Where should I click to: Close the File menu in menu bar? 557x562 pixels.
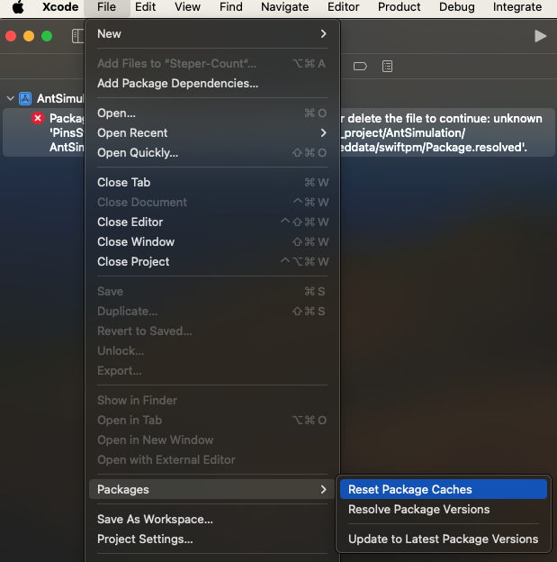(x=106, y=7)
